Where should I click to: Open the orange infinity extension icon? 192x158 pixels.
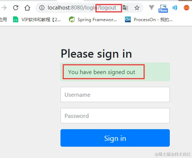click(x=187, y=8)
